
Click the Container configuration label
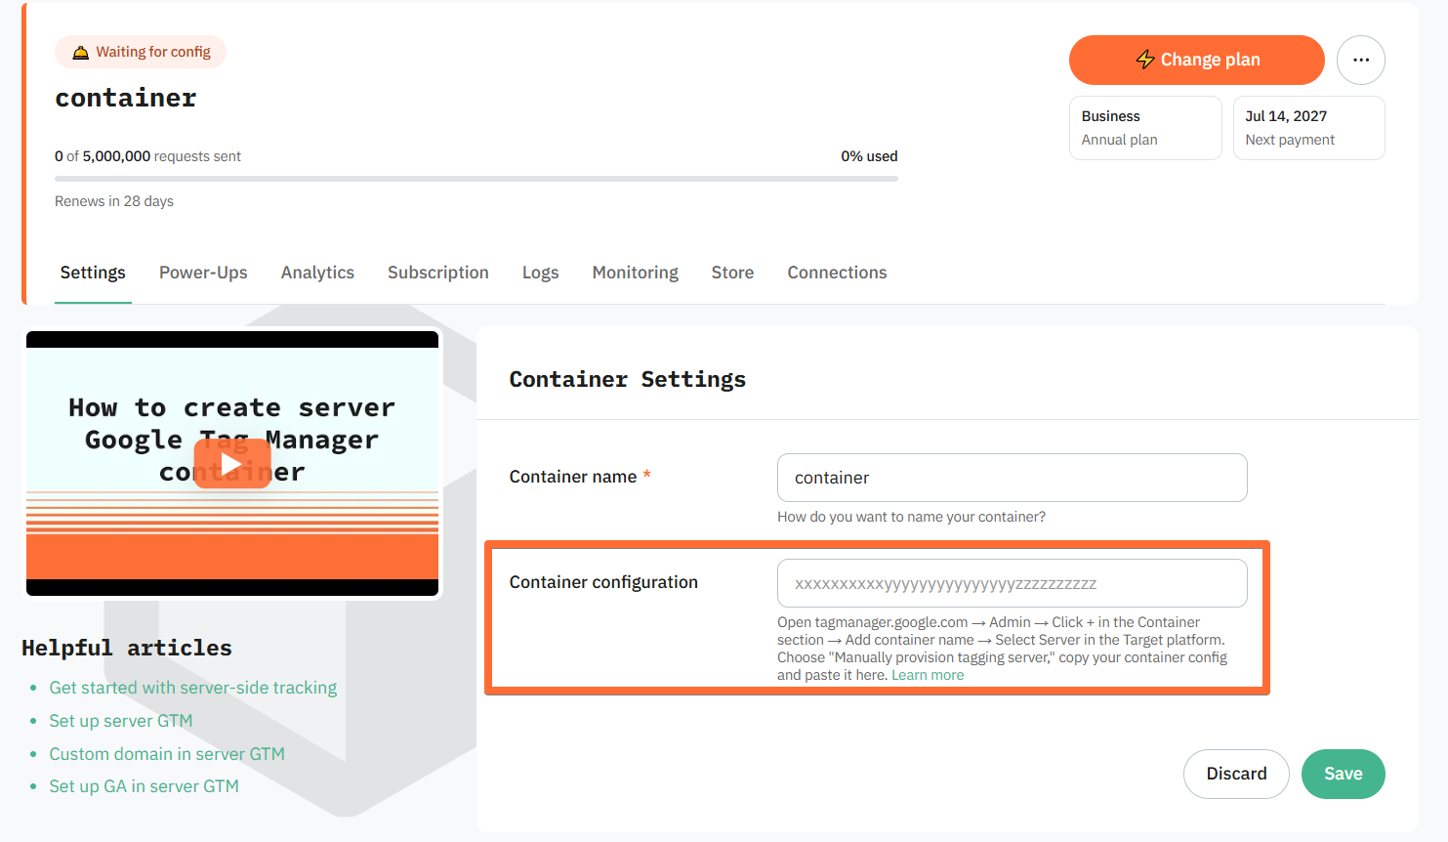tap(603, 582)
